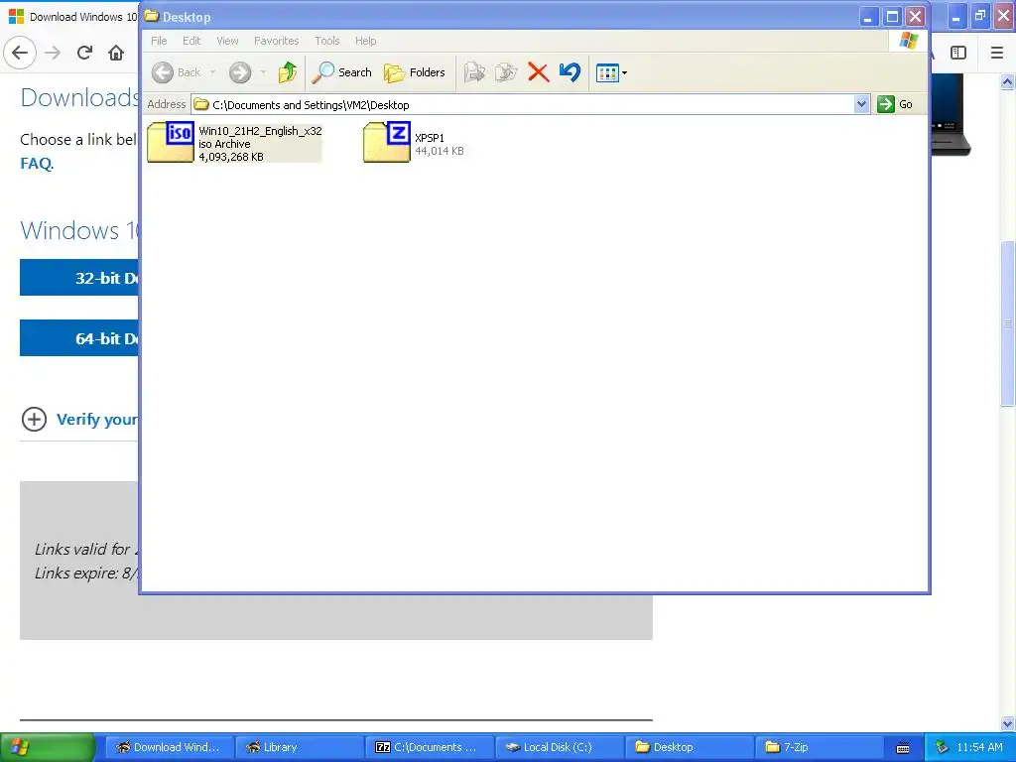Click the system tray network icon

coord(943,747)
